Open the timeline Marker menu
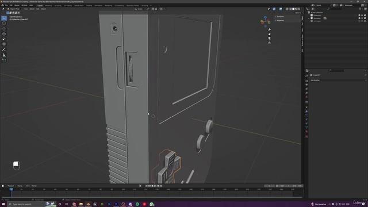The height and width of the screenshot is (207, 368). 34,186
